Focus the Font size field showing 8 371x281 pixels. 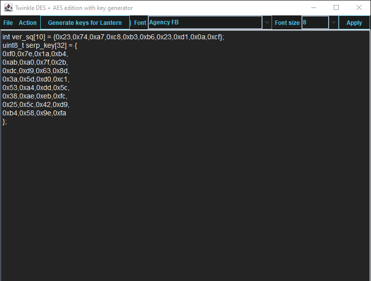tap(315, 22)
